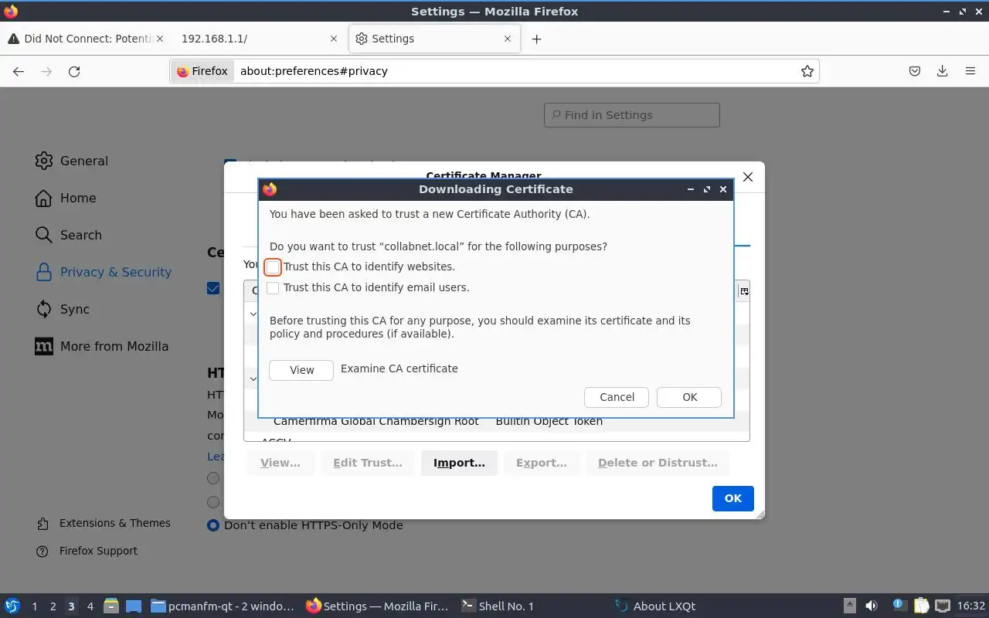This screenshot has width=989, height=618.
Task: Select the Settings browser tab
Action: point(433,39)
